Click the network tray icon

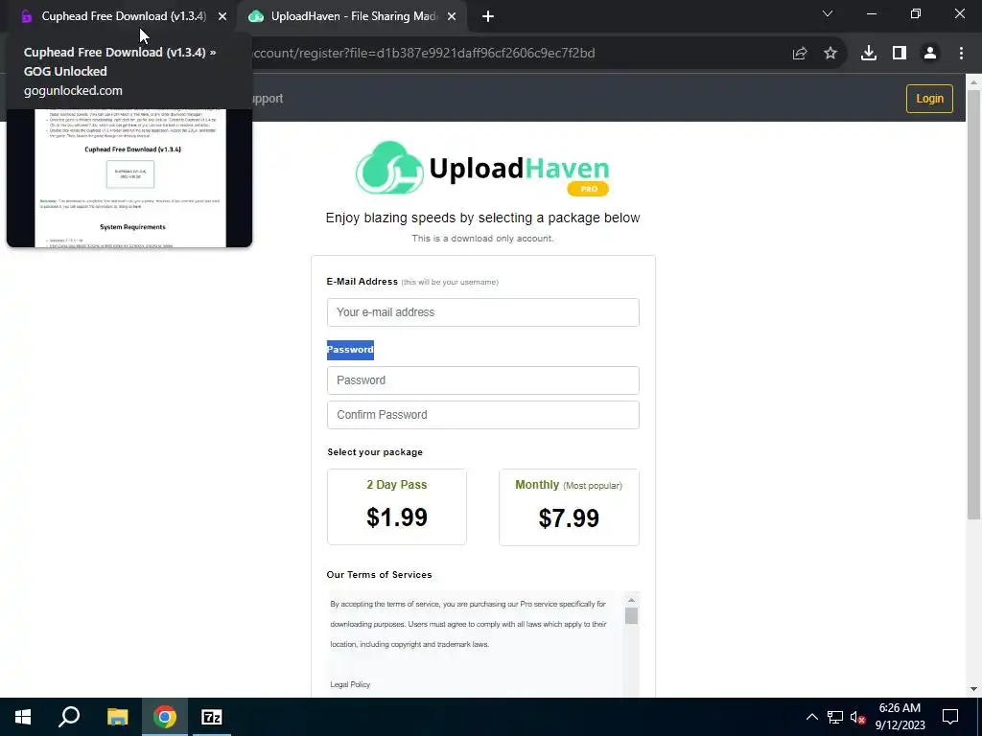click(835, 717)
